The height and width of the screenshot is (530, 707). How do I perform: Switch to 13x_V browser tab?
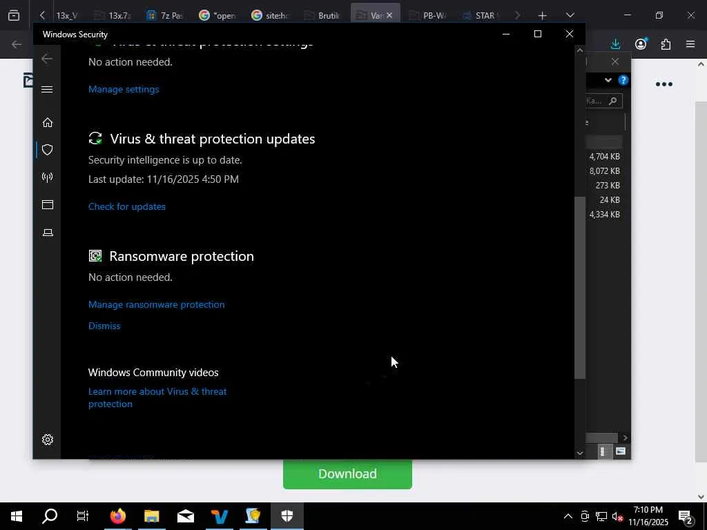[x=66, y=15]
